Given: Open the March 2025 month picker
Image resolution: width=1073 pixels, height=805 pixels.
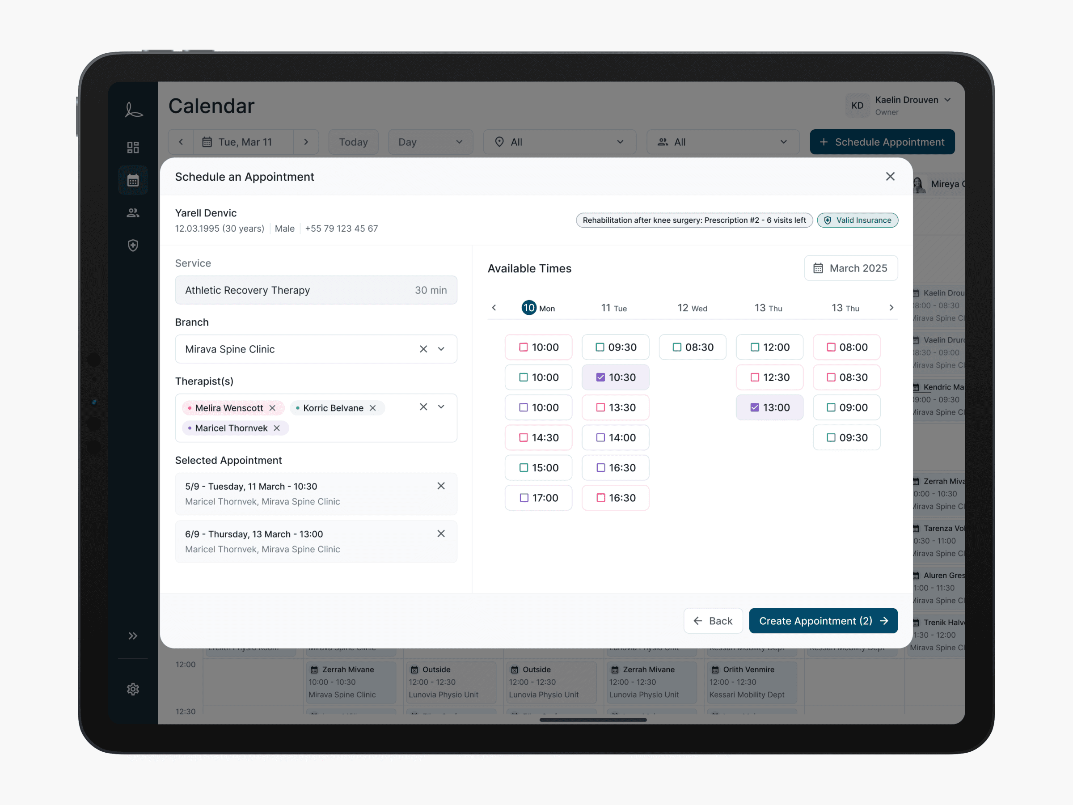Looking at the screenshot, I should click(850, 268).
